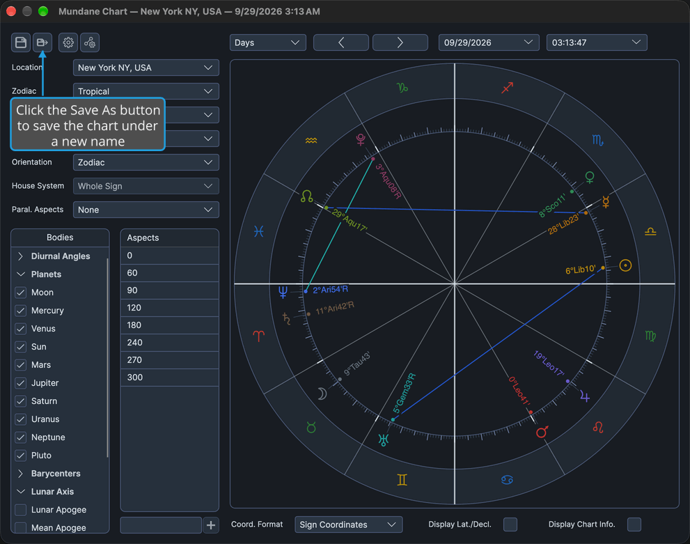The height and width of the screenshot is (544, 690).
Task: Click the North Node glyph
Action: (307, 196)
